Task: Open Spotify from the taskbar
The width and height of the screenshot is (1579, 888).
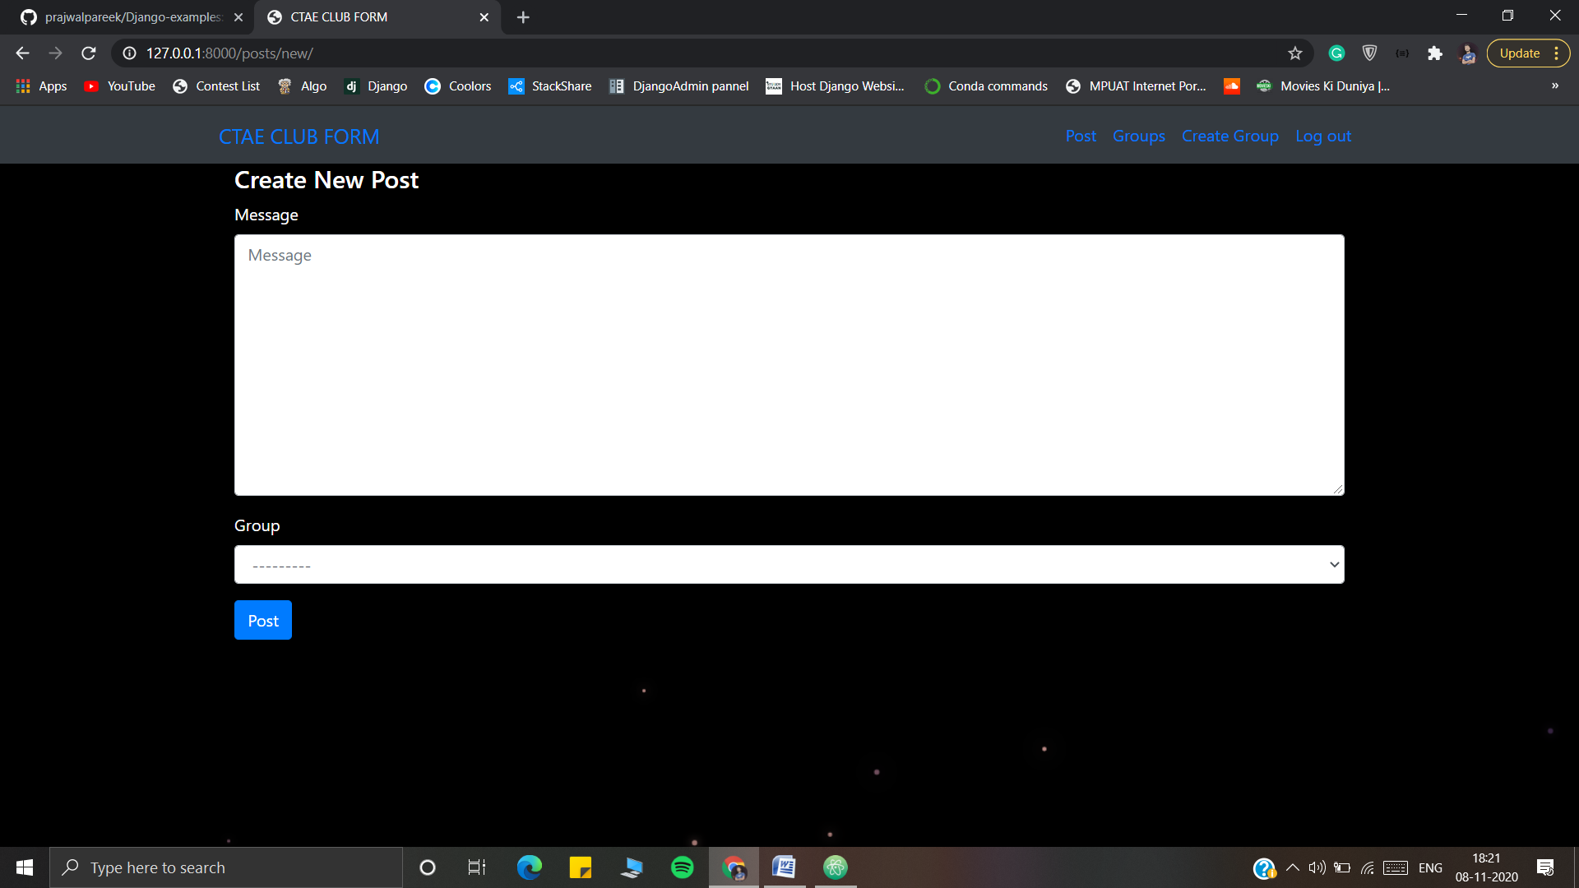Action: tap(682, 867)
